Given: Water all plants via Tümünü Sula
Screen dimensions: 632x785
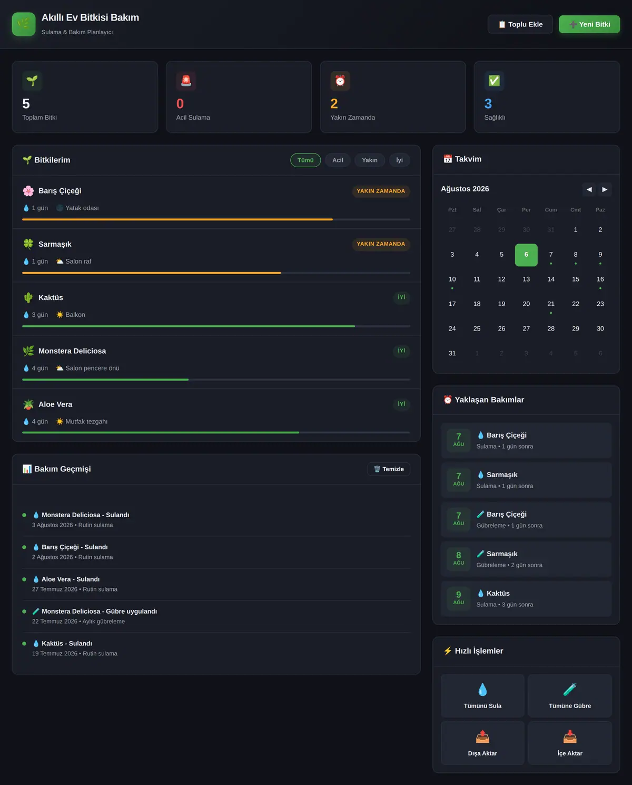Looking at the screenshot, I should [x=482, y=696].
